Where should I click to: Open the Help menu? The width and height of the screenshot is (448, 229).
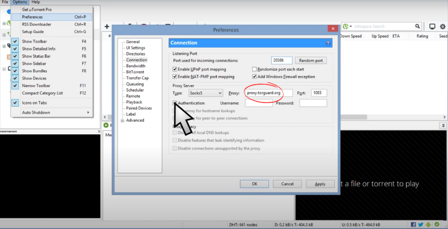pos(36,2)
